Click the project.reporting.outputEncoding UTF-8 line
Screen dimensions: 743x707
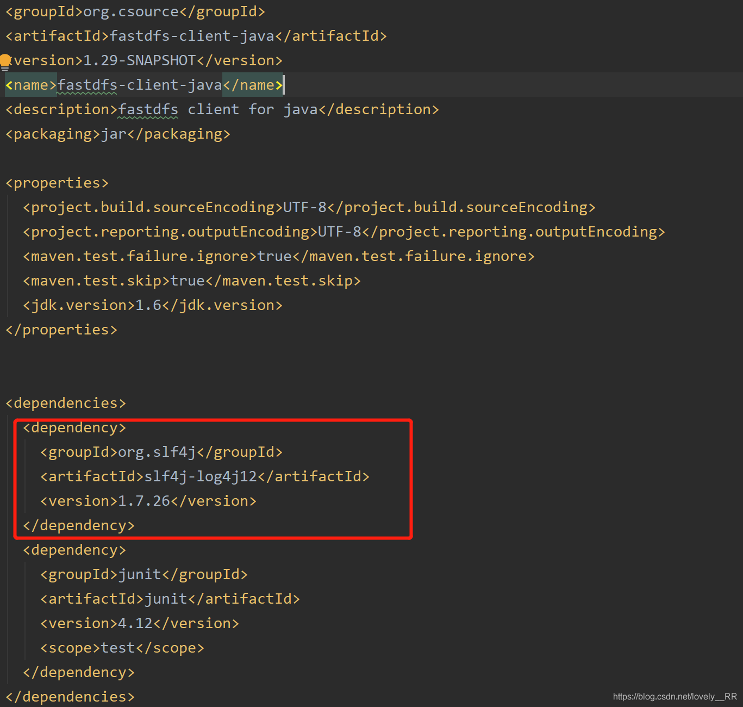[344, 232]
